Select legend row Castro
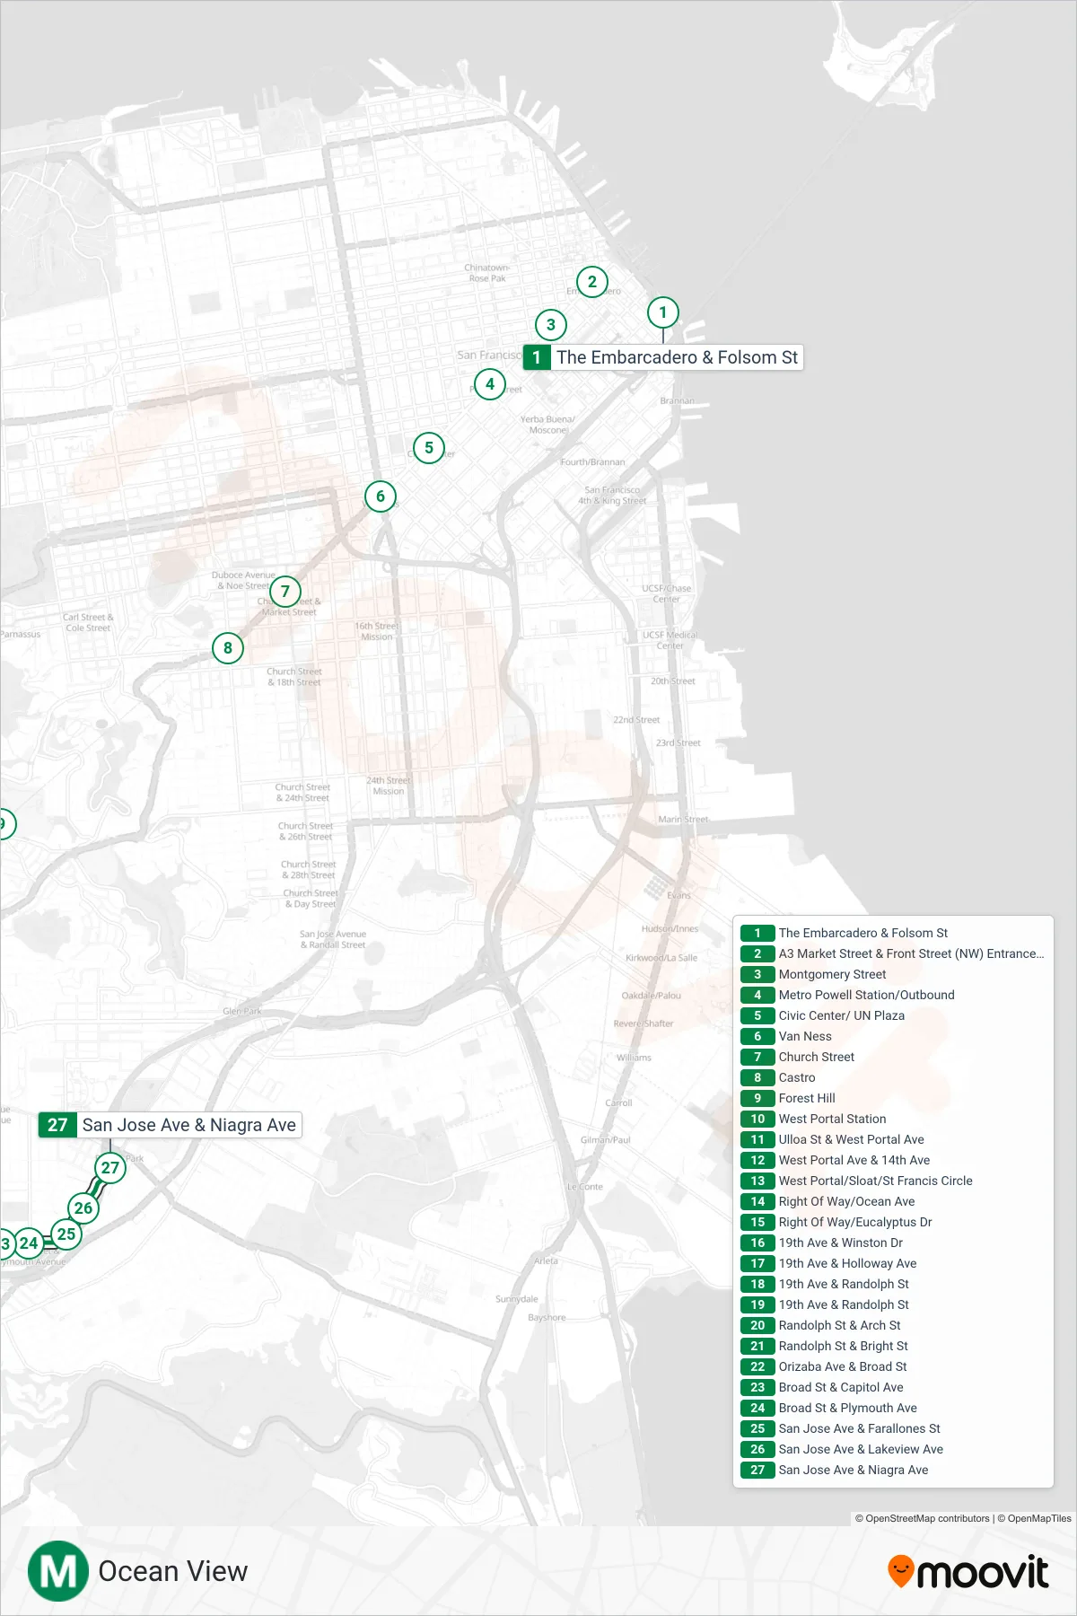The height and width of the screenshot is (1616, 1077). [x=893, y=1077]
